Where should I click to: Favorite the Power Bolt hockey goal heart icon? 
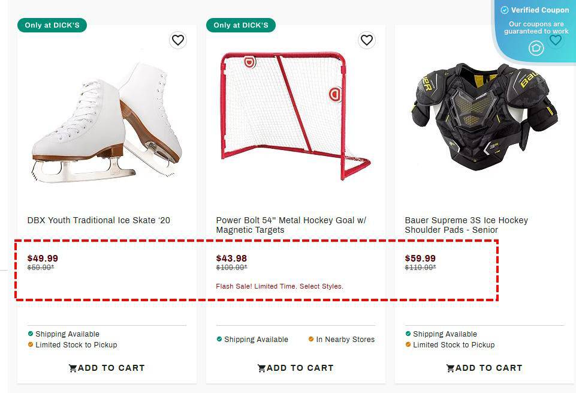tap(367, 40)
